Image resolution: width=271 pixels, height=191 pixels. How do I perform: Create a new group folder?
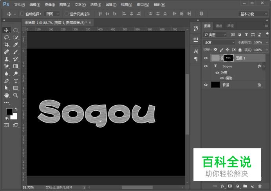[245, 186]
